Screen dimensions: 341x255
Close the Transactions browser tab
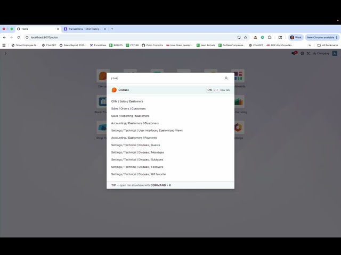click(105, 29)
